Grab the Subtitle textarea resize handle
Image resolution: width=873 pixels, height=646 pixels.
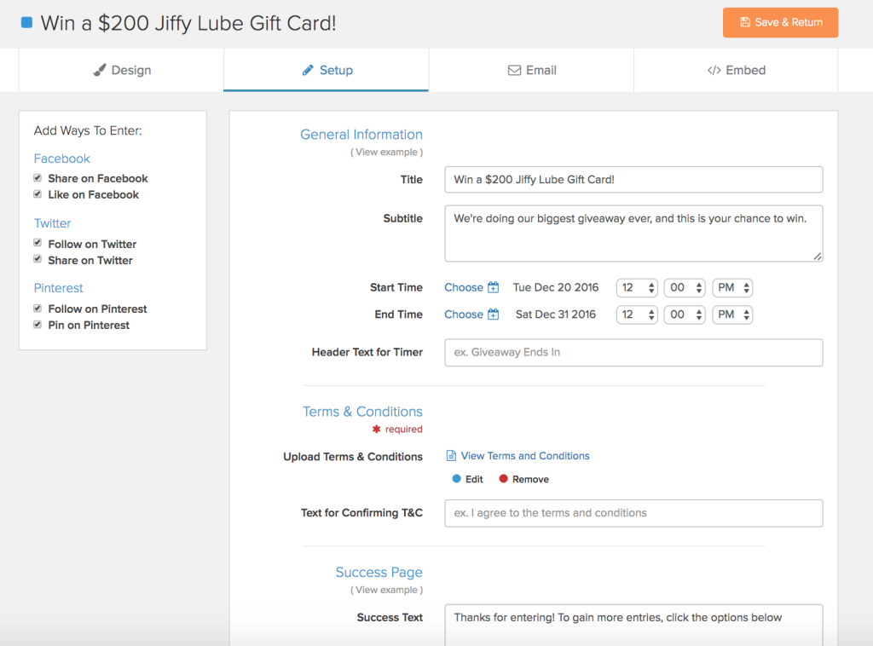[x=818, y=256]
